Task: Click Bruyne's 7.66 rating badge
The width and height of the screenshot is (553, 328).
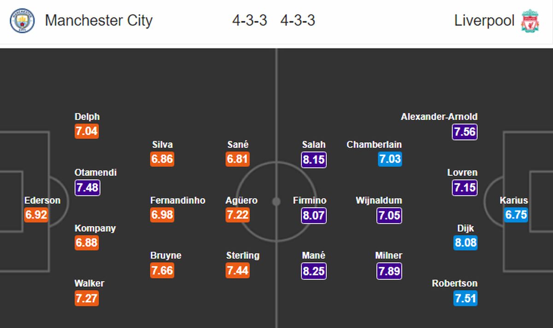Action: click(x=162, y=271)
